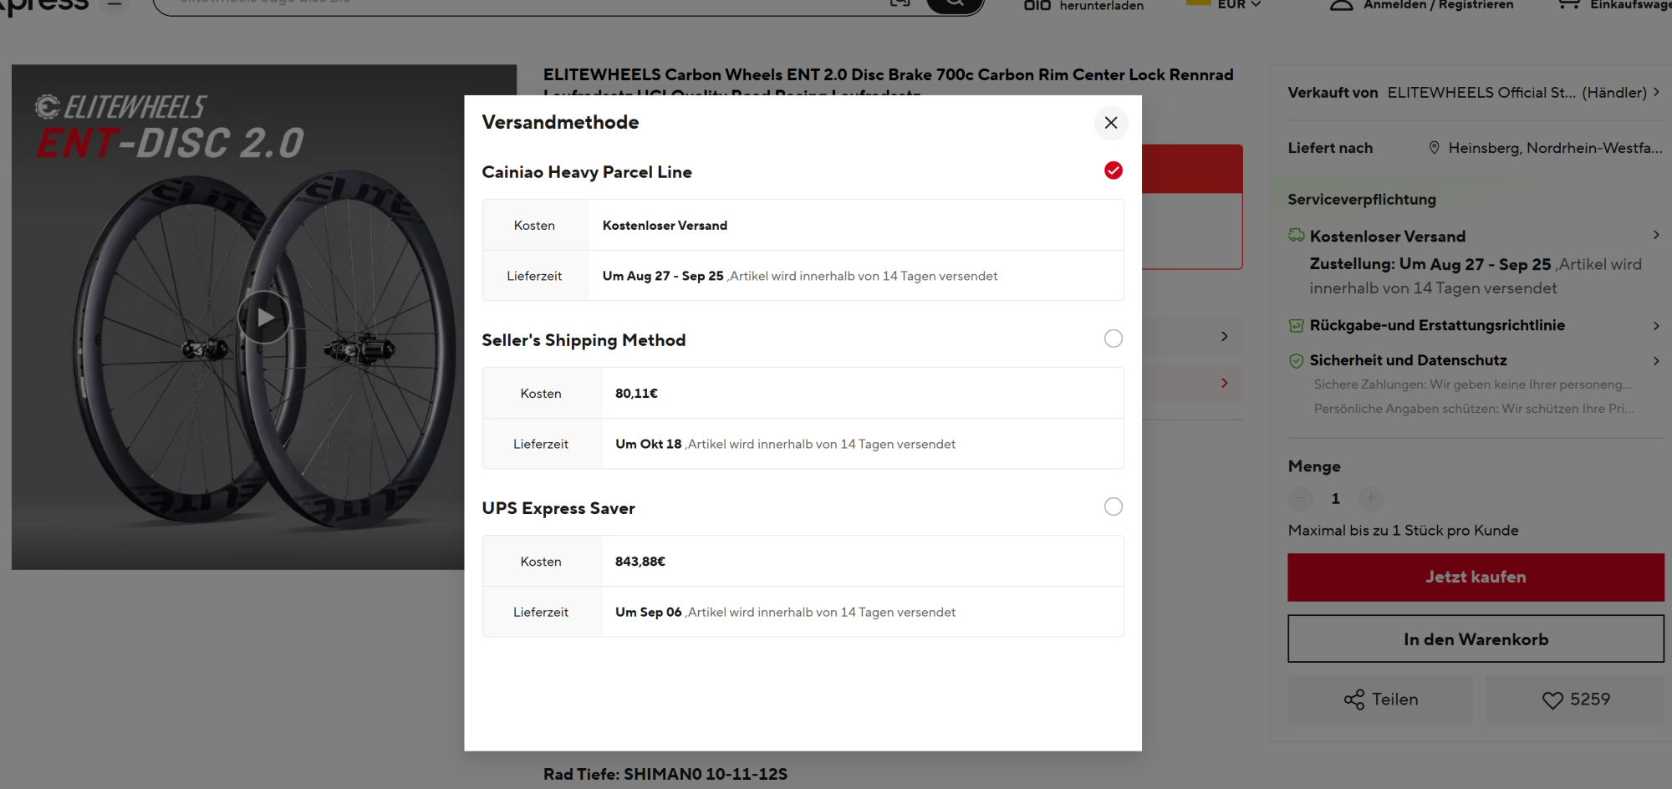Click 'Rad Tiefe: SHIMANO 10-11-12S' text
1672x789 pixels.
click(x=665, y=774)
